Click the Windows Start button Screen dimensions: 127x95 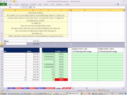click(3, 93)
